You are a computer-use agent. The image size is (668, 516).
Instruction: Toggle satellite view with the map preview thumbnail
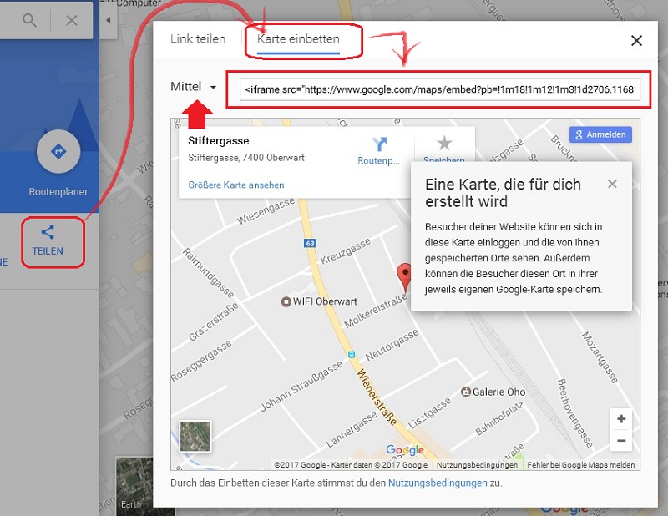195,435
